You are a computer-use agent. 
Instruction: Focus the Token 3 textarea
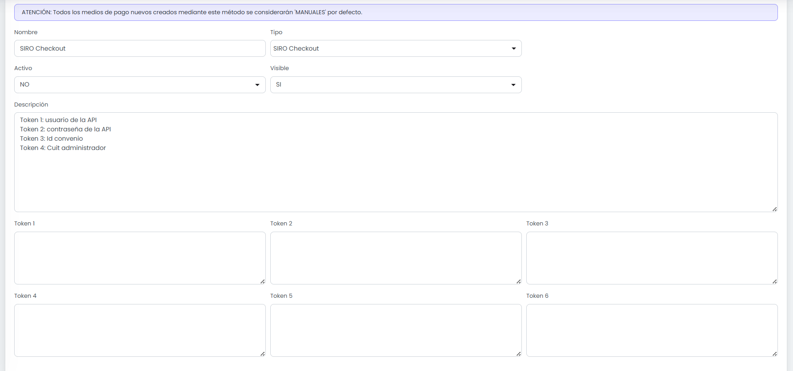point(652,258)
